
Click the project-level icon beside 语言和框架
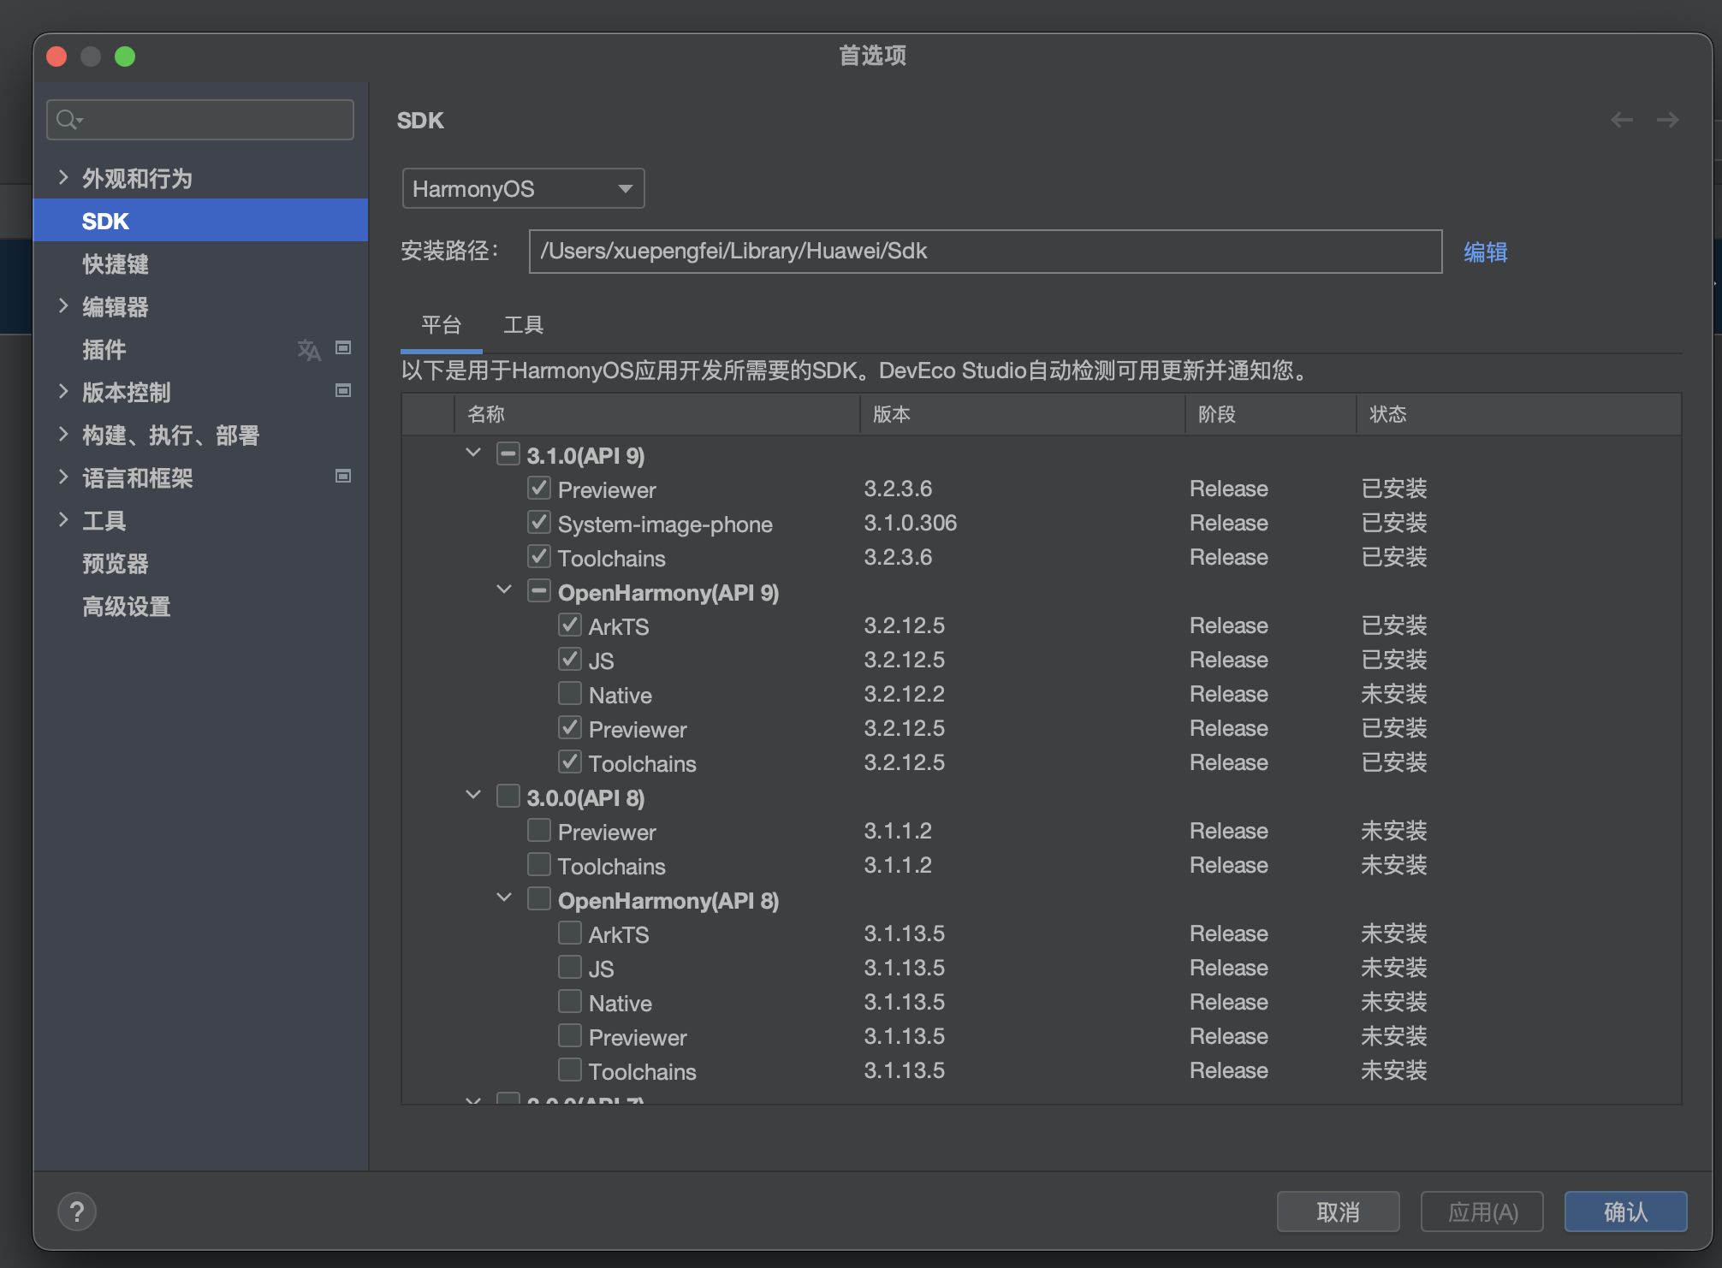(x=343, y=476)
